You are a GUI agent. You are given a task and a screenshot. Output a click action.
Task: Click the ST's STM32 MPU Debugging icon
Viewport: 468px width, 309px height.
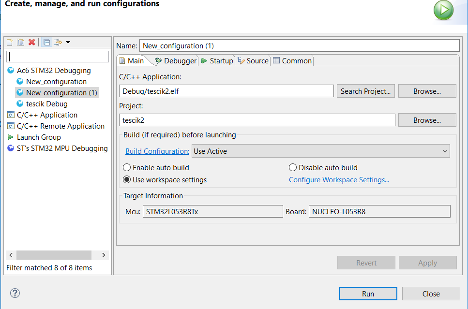click(11, 148)
